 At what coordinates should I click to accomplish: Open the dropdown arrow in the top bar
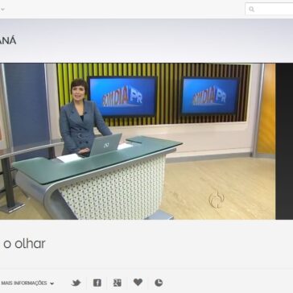pos(2,9)
